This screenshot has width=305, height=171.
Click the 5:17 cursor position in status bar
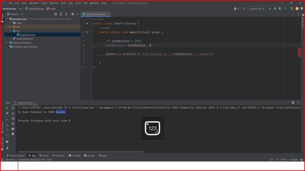click(x=271, y=160)
